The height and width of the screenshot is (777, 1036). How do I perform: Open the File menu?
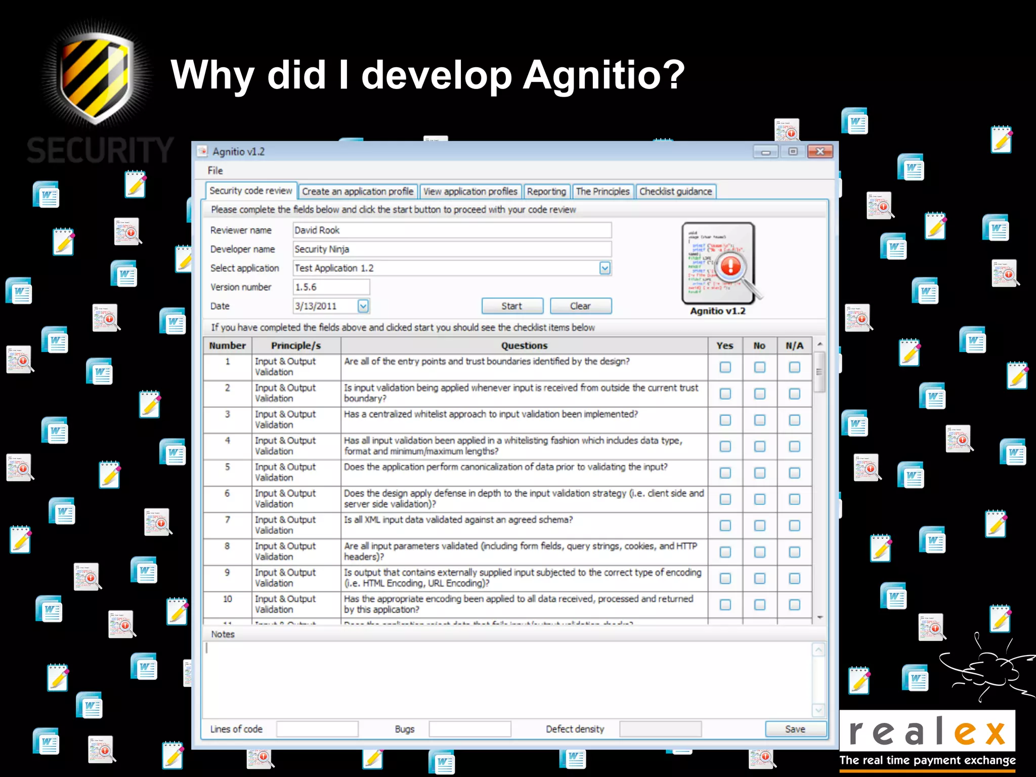click(x=215, y=170)
